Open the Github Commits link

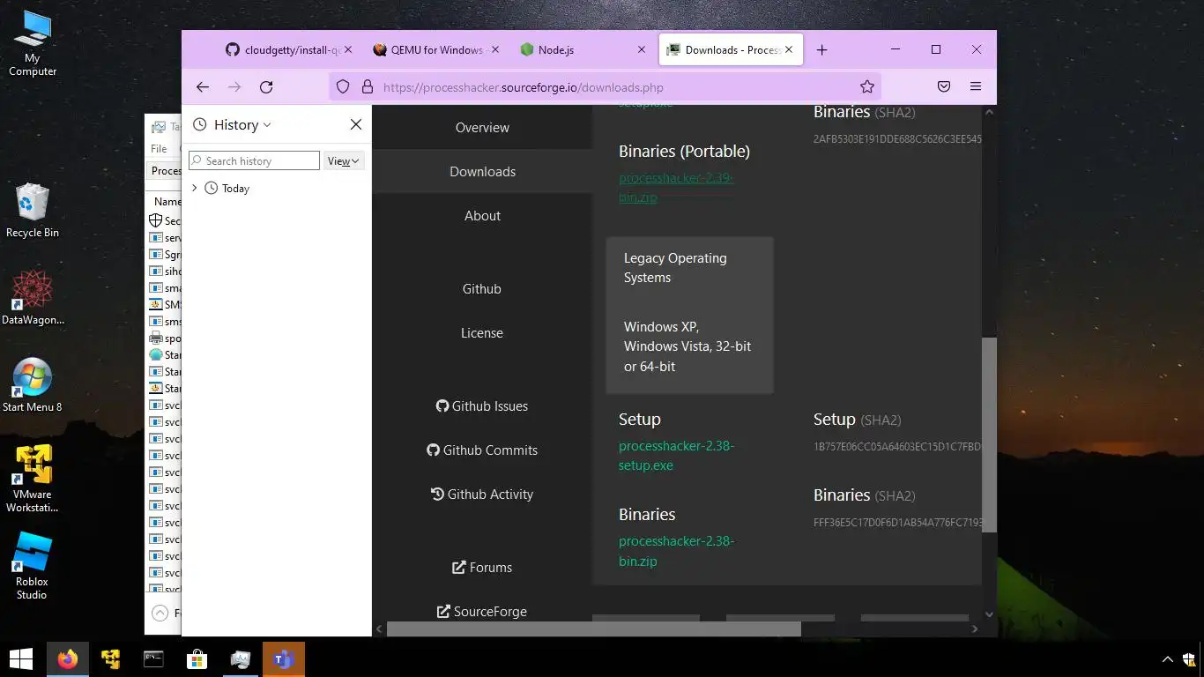[x=482, y=450]
